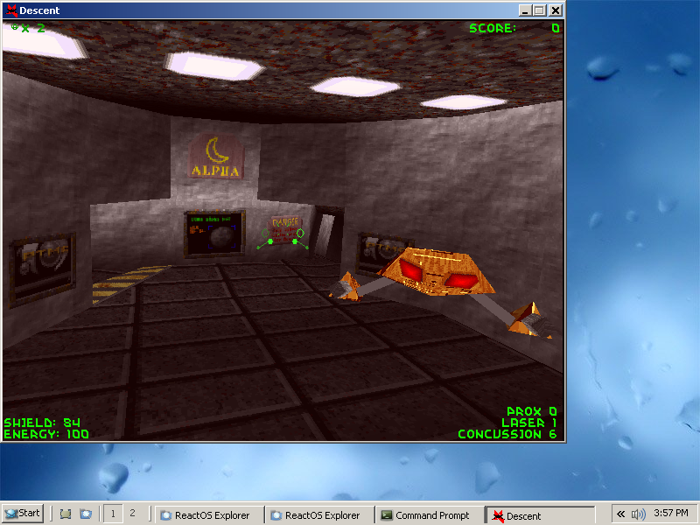Activate the second ReactOS Explorer taskbar button
This screenshot has width=700, height=525.
pos(318,515)
